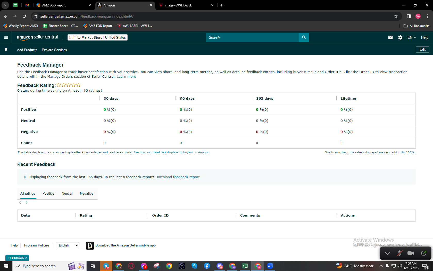Open the Add Products menu item
Image resolution: width=433 pixels, height=271 pixels.
(x=27, y=50)
